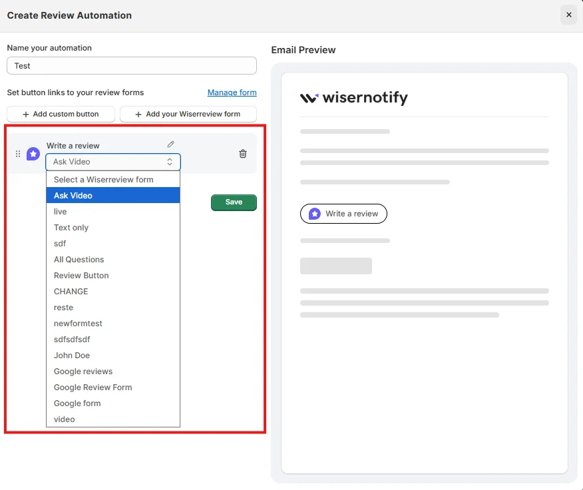Click the pencil edit icon beside Write a review
The image size is (583, 490).
[x=171, y=144]
